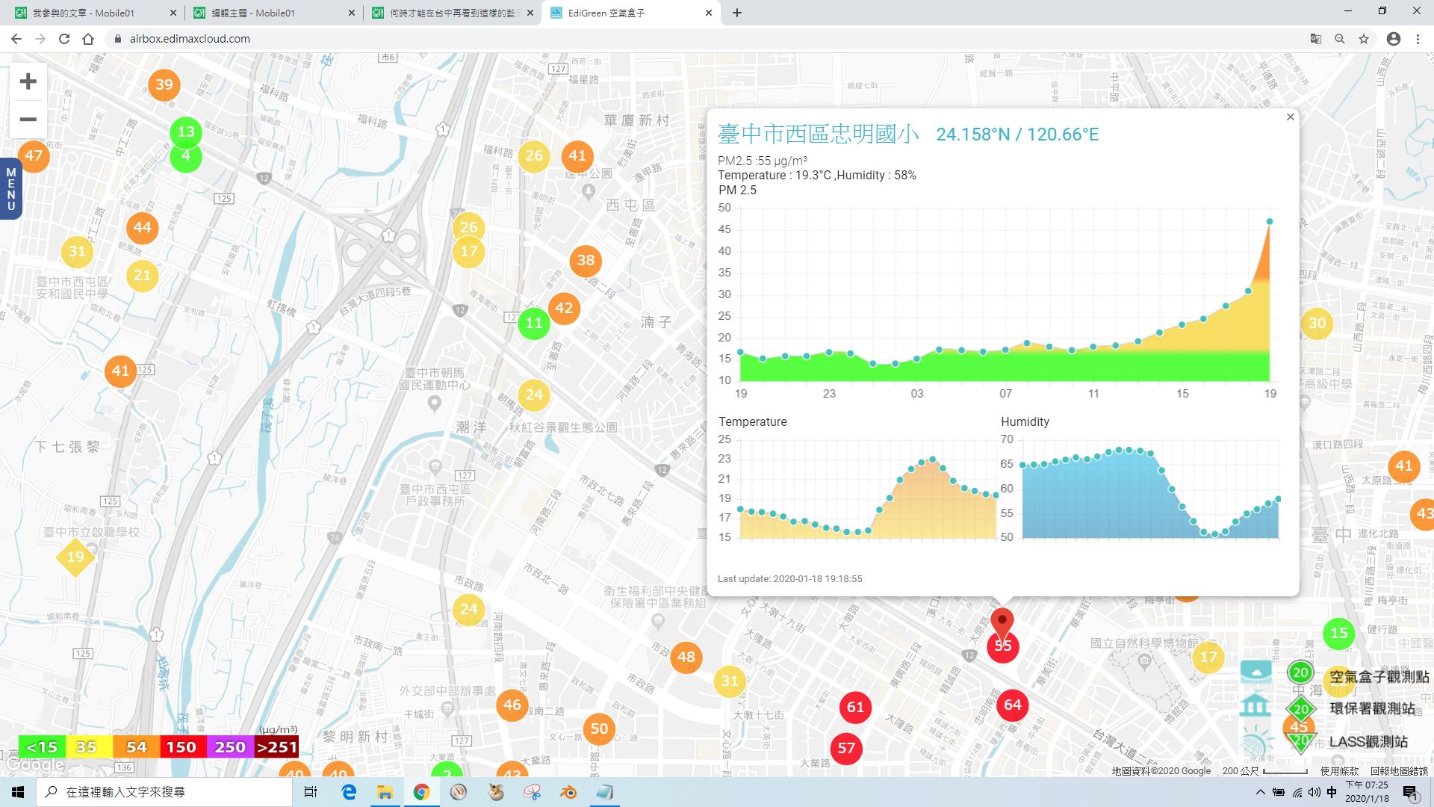The width and height of the screenshot is (1434, 807).
Task: Select the yellow 21 sensor marker
Action: [x=143, y=275]
